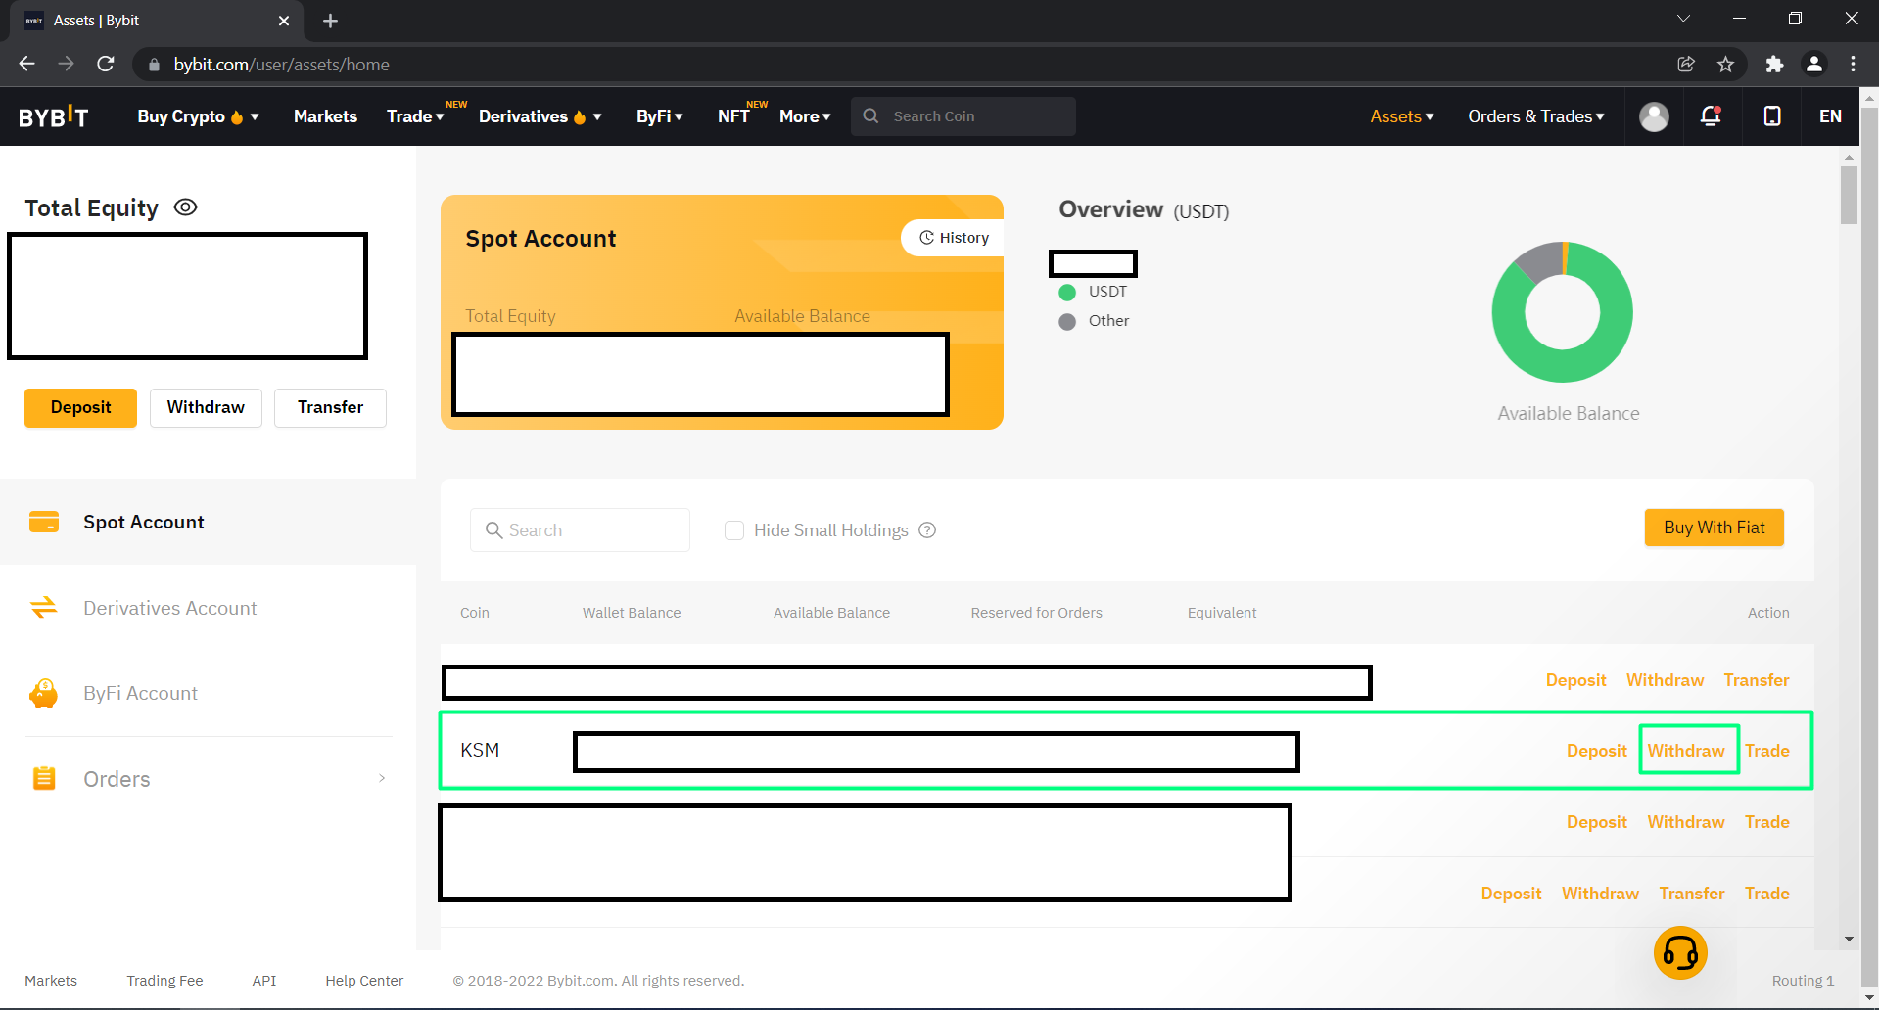
Task: Bookmark this page with the star icon
Action: pos(1725,65)
